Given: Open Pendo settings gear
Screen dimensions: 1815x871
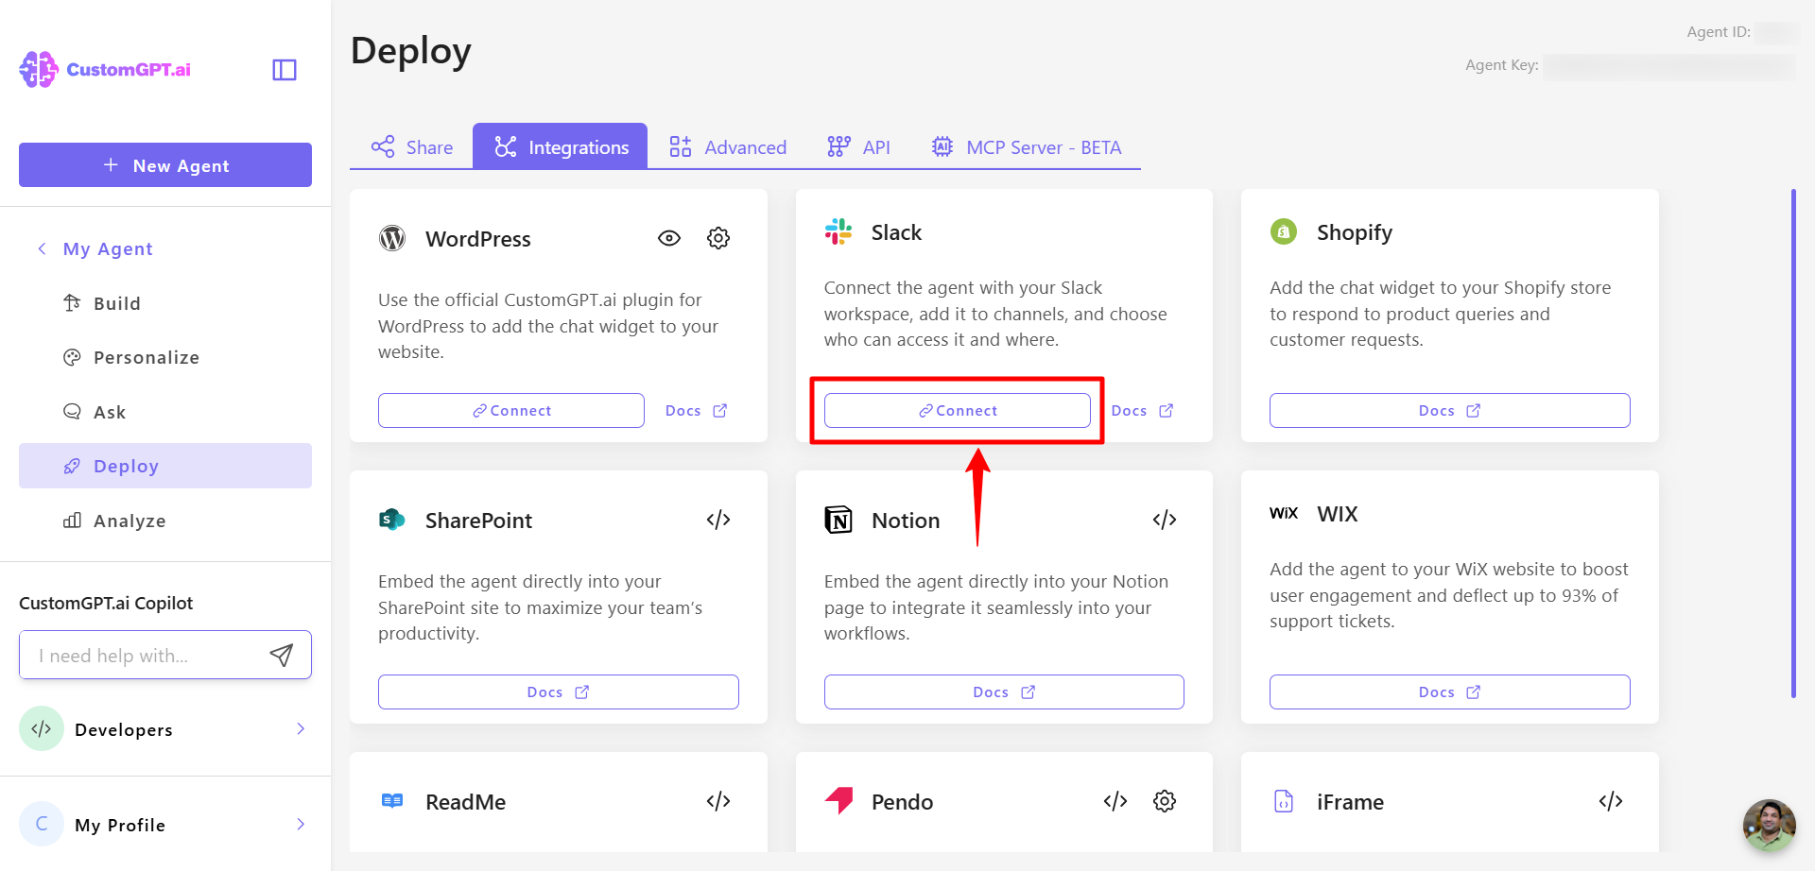Looking at the screenshot, I should pos(1165,801).
